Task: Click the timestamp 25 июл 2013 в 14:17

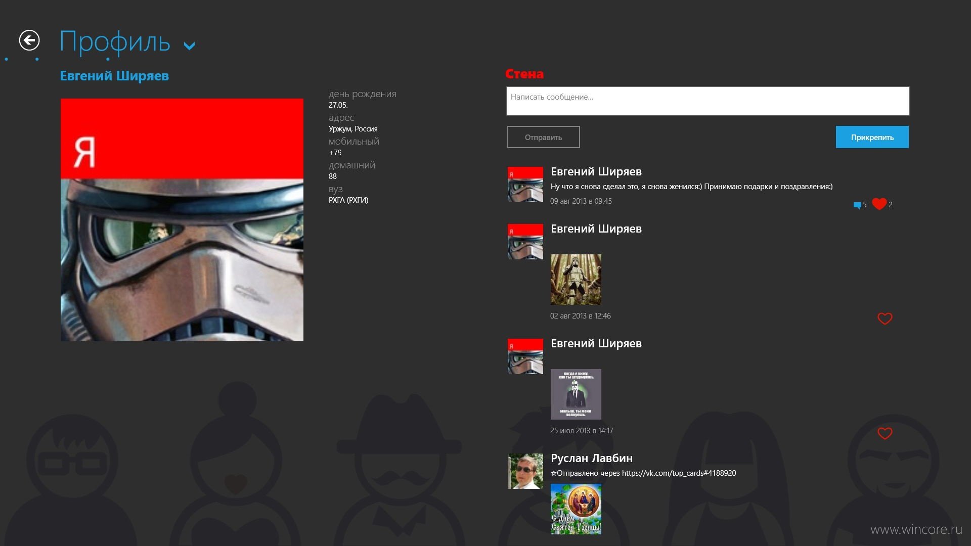Action: pyautogui.click(x=582, y=431)
